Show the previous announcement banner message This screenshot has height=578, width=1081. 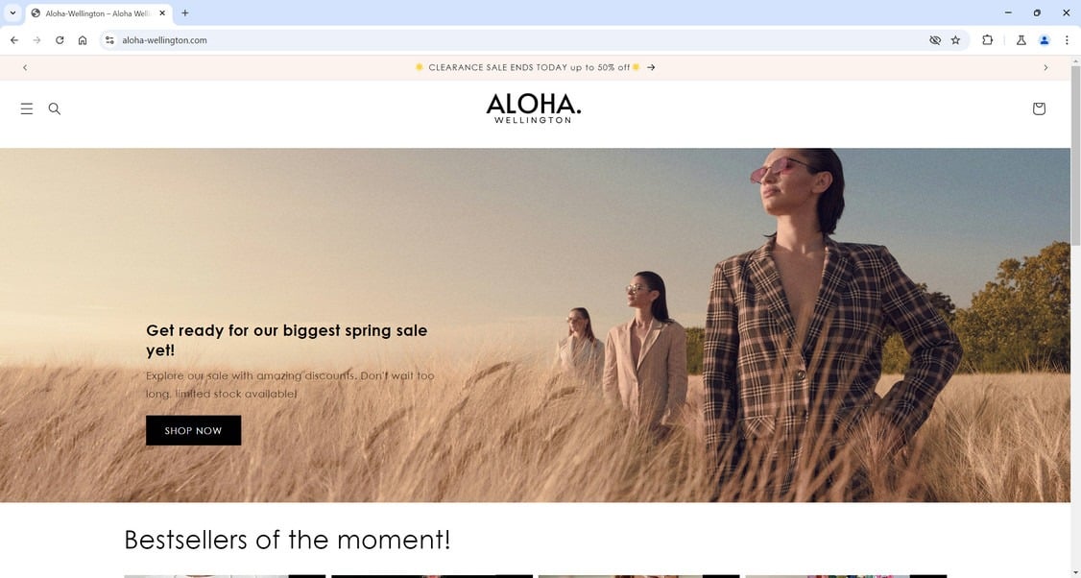click(25, 67)
